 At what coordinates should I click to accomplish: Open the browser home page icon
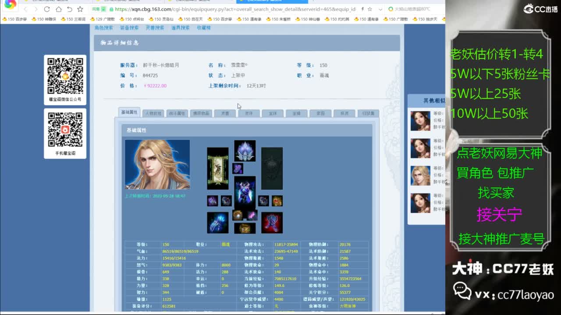click(59, 9)
